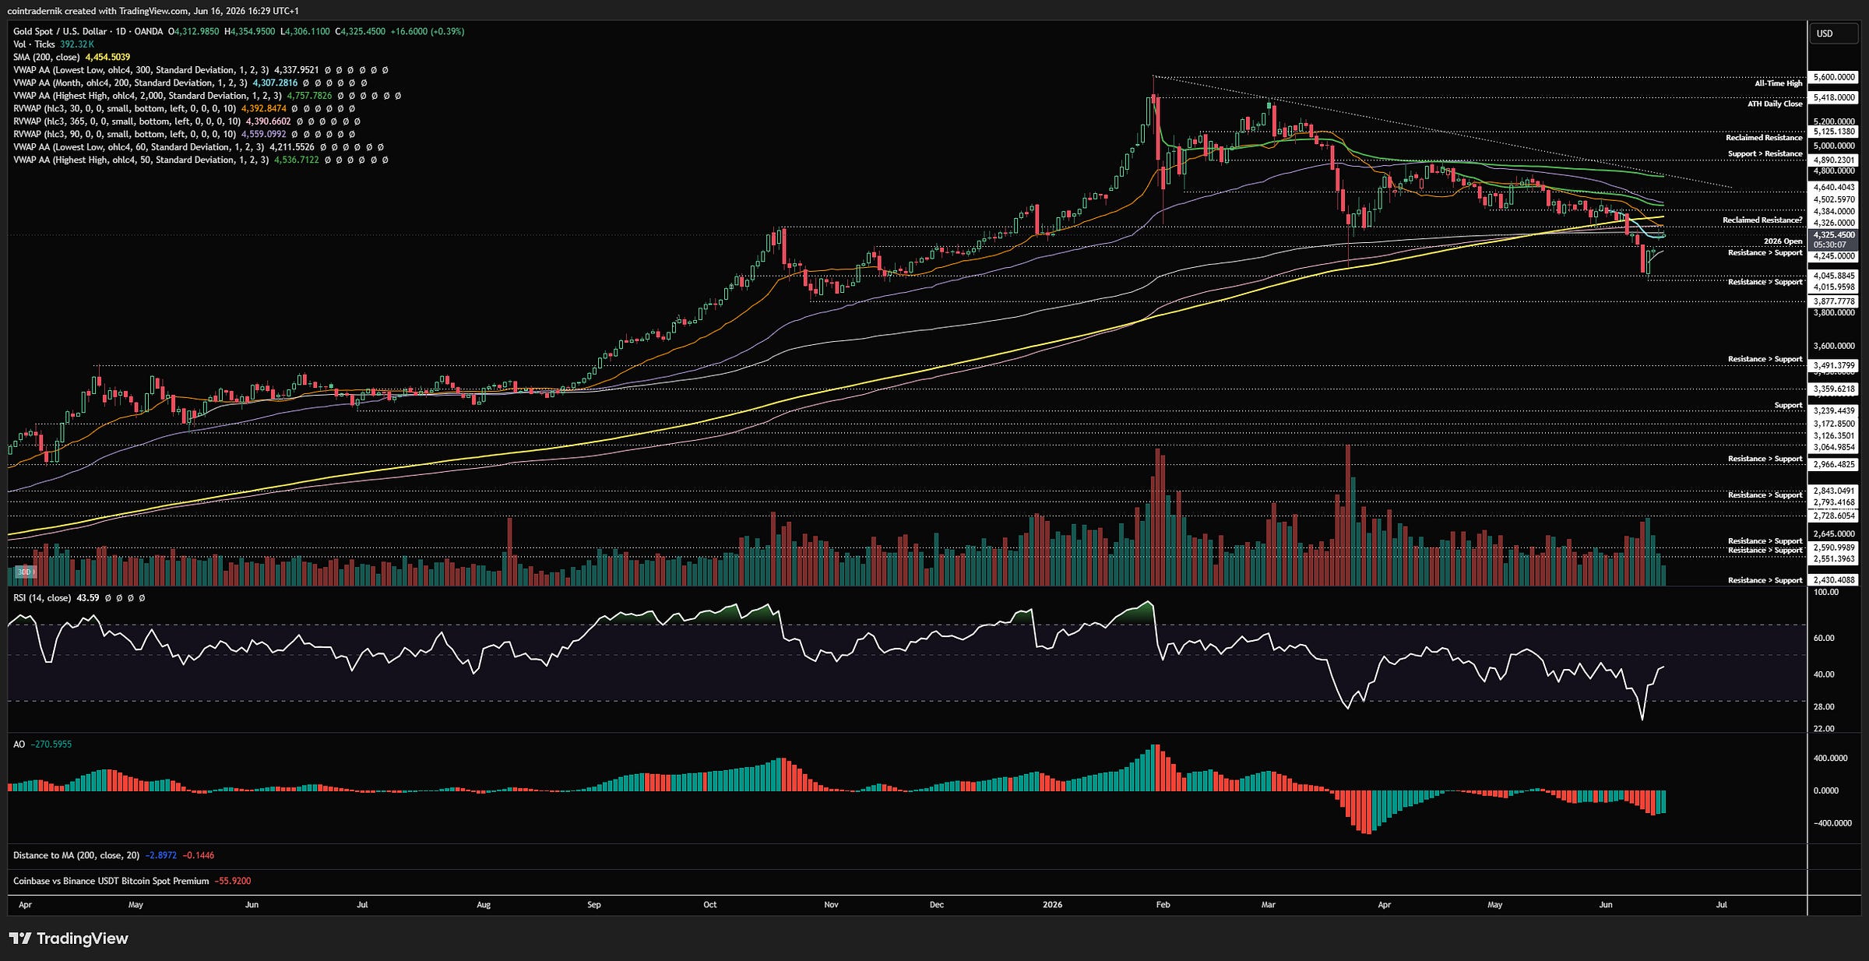This screenshot has height=961, width=1869.
Task: Click the Gold Spot / U.S. Dollar symbol title
Action: tap(60, 32)
